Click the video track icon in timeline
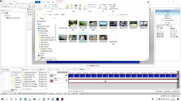This screenshot has width=181, height=101. [51, 75]
